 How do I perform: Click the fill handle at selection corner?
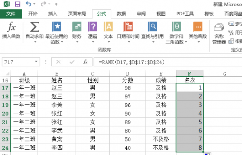point(203,152)
